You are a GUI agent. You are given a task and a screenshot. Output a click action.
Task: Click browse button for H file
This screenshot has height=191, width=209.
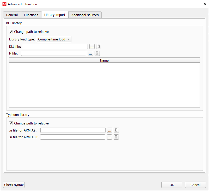coord(90,53)
